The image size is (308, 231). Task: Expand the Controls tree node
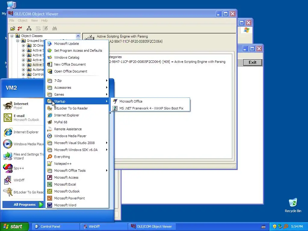click(x=23, y=74)
